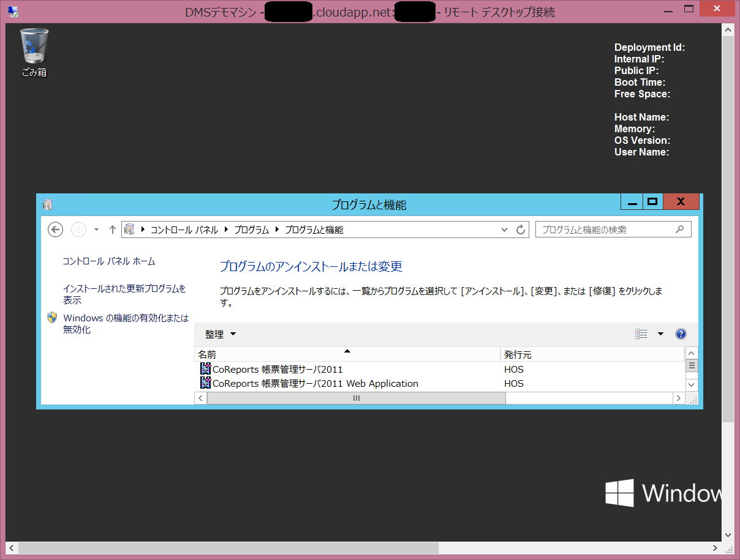Select コントロール パネル breadcrumb in address bar
This screenshot has height=560, width=740.
(x=184, y=230)
